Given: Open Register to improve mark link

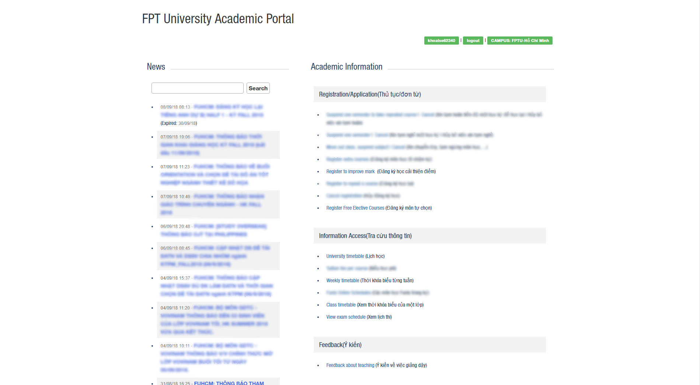Looking at the screenshot, I should point(351,171).
